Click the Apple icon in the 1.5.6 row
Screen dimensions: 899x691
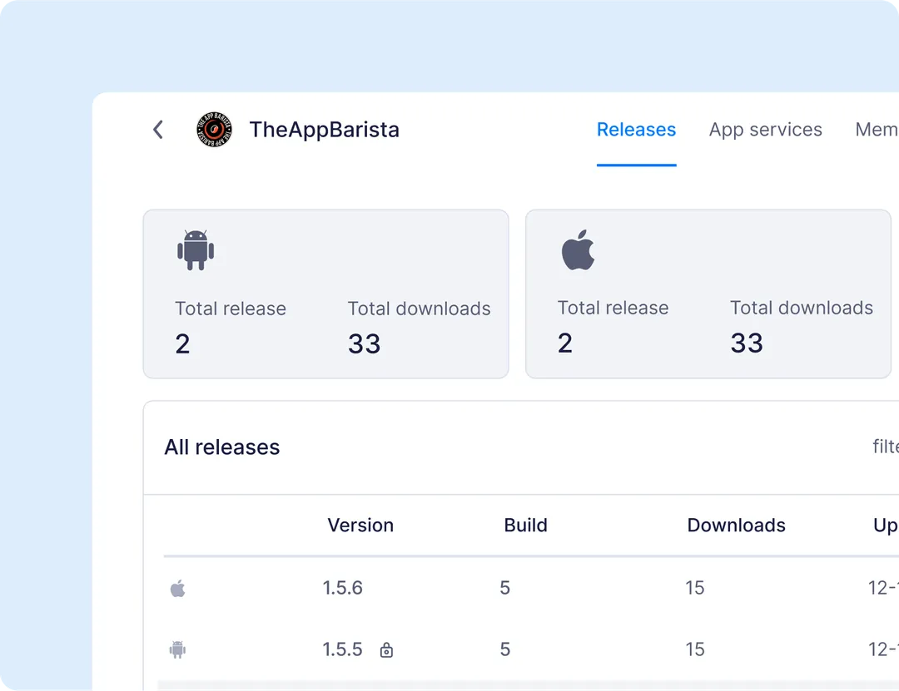(178, 589)
